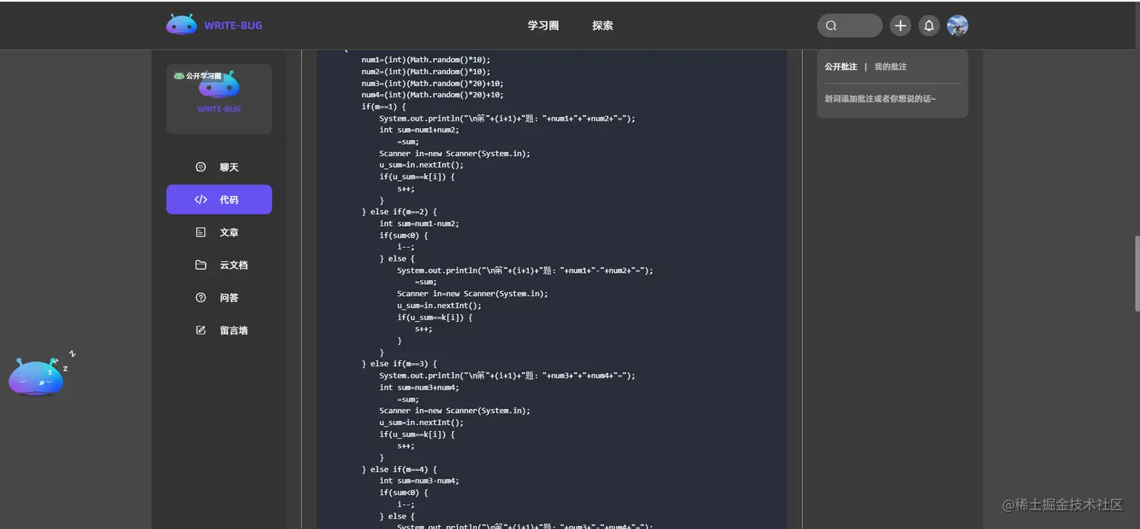Click code line } else if(m==3) {

click(400, 364)
